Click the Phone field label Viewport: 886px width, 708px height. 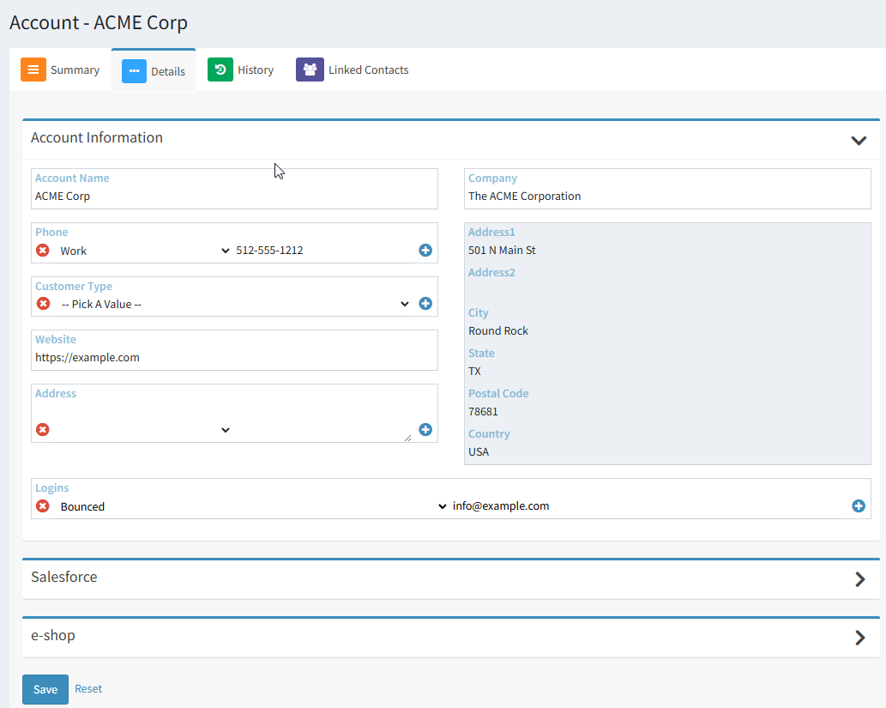51,233
